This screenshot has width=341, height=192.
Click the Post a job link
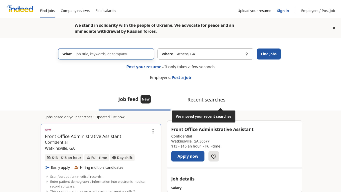pos(181,77)
